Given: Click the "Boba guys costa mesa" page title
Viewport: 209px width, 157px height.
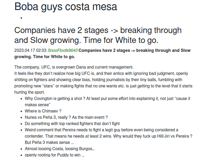Looking at the screenshot, I should (66, 7).
